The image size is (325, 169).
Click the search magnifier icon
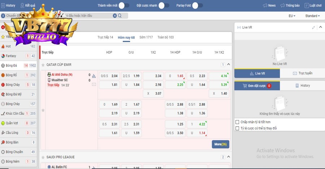click(120, 16)
